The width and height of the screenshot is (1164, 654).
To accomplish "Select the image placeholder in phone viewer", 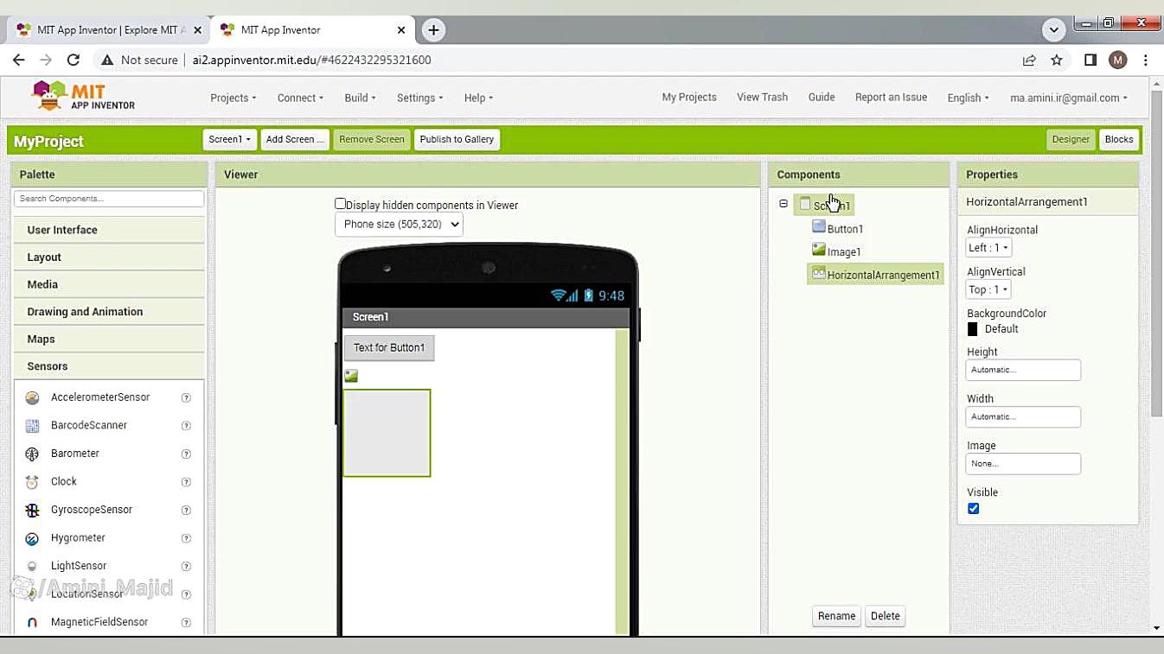I will pyautogui.click(x=351, y=376).
